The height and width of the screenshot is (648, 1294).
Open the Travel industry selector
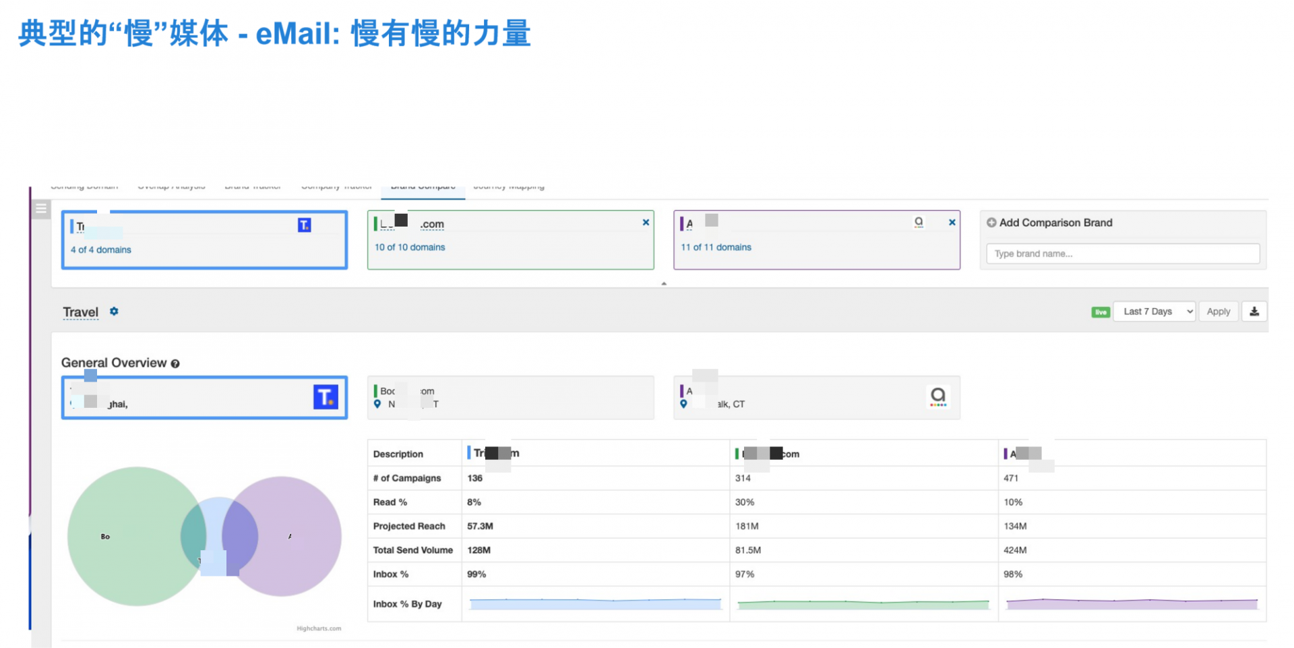pyautogui.click(x=80, y=312)
